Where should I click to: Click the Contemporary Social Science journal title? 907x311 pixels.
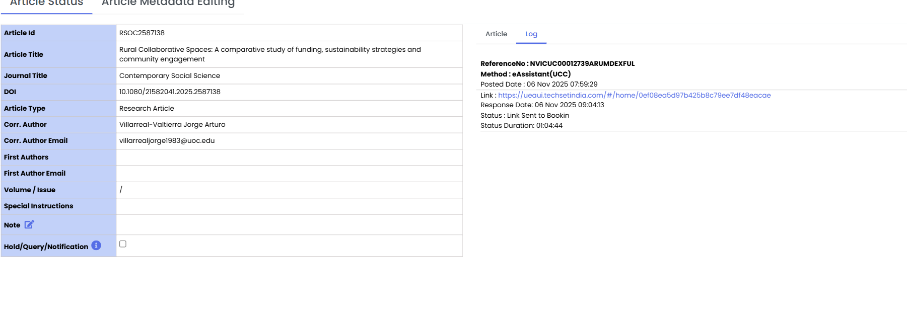click(170, 75)
